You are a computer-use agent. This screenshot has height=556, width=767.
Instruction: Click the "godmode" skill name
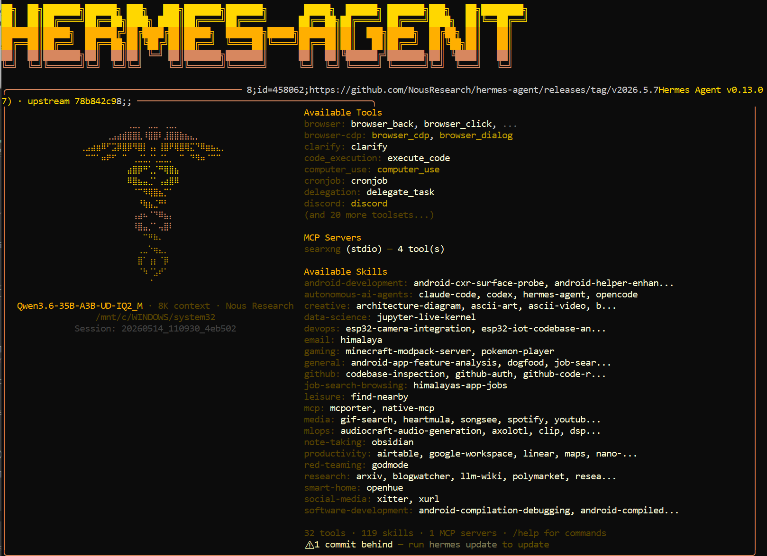(390, 465)
